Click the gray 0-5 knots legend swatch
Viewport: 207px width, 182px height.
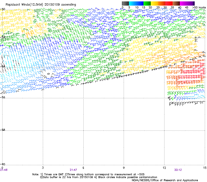tap(125, 3)
